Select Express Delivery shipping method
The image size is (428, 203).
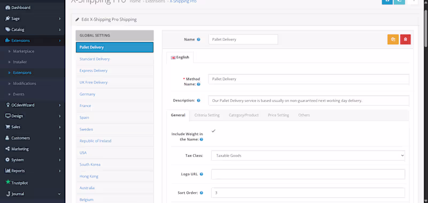114,71
